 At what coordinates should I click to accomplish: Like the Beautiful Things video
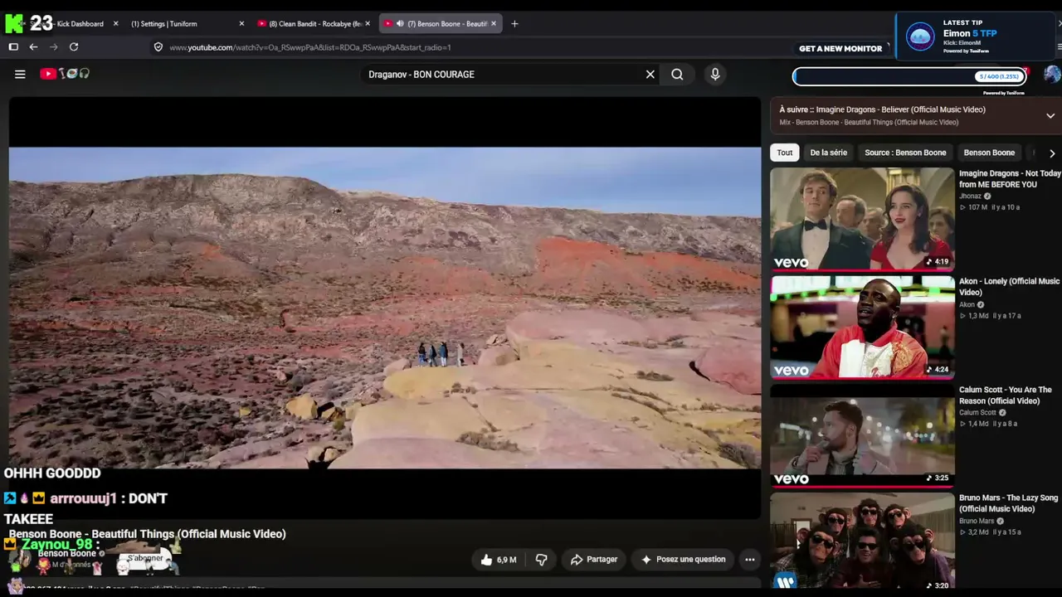pyautogui.click(x=498, y=560)
